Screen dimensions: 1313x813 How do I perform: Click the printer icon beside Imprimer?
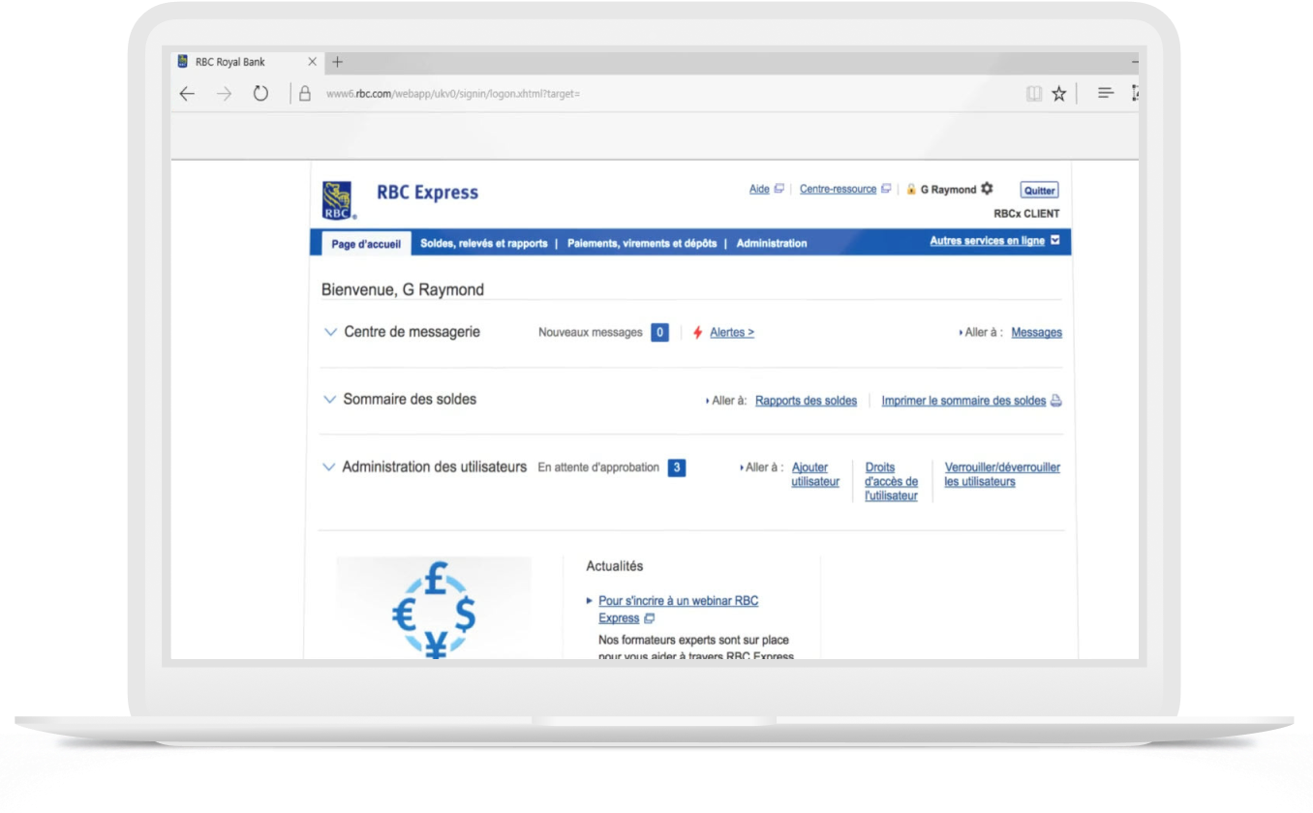(x=1056, y=401)
